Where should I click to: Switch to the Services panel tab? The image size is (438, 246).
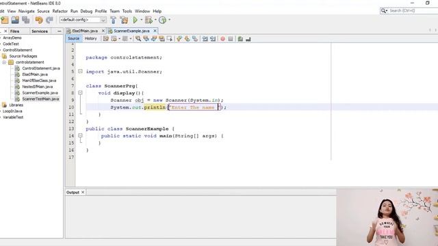tap(40, 31)
